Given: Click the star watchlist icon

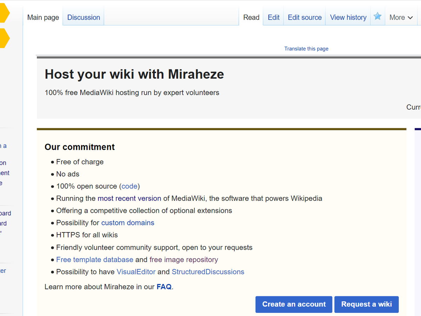Looking at the screenshot, I should tap(377, 17).
